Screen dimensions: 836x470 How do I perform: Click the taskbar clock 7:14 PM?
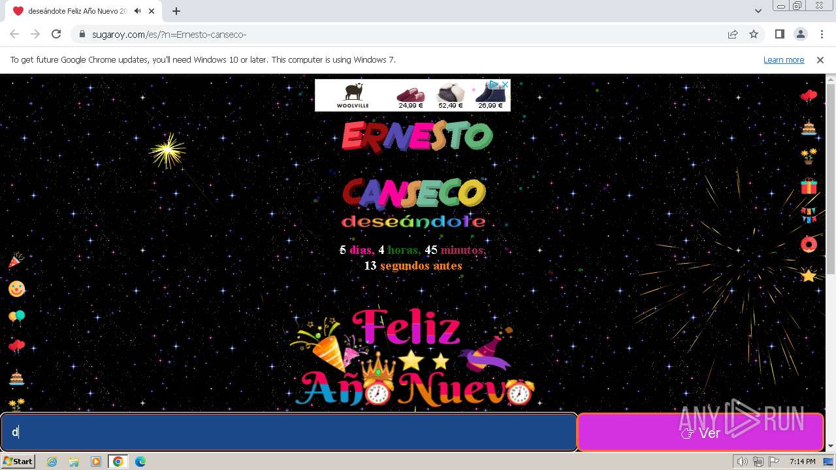point(802,462)
